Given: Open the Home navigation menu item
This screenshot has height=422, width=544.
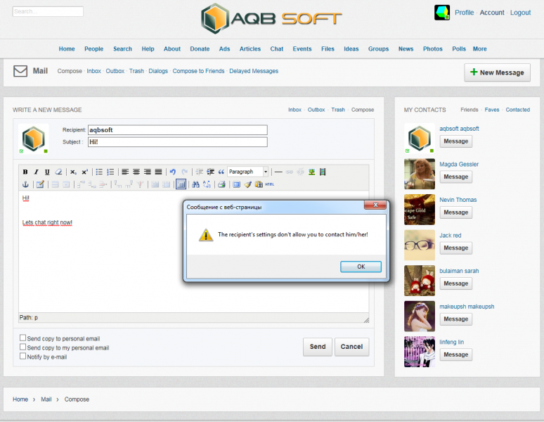Looking at the screenshot, I should 67,49.
